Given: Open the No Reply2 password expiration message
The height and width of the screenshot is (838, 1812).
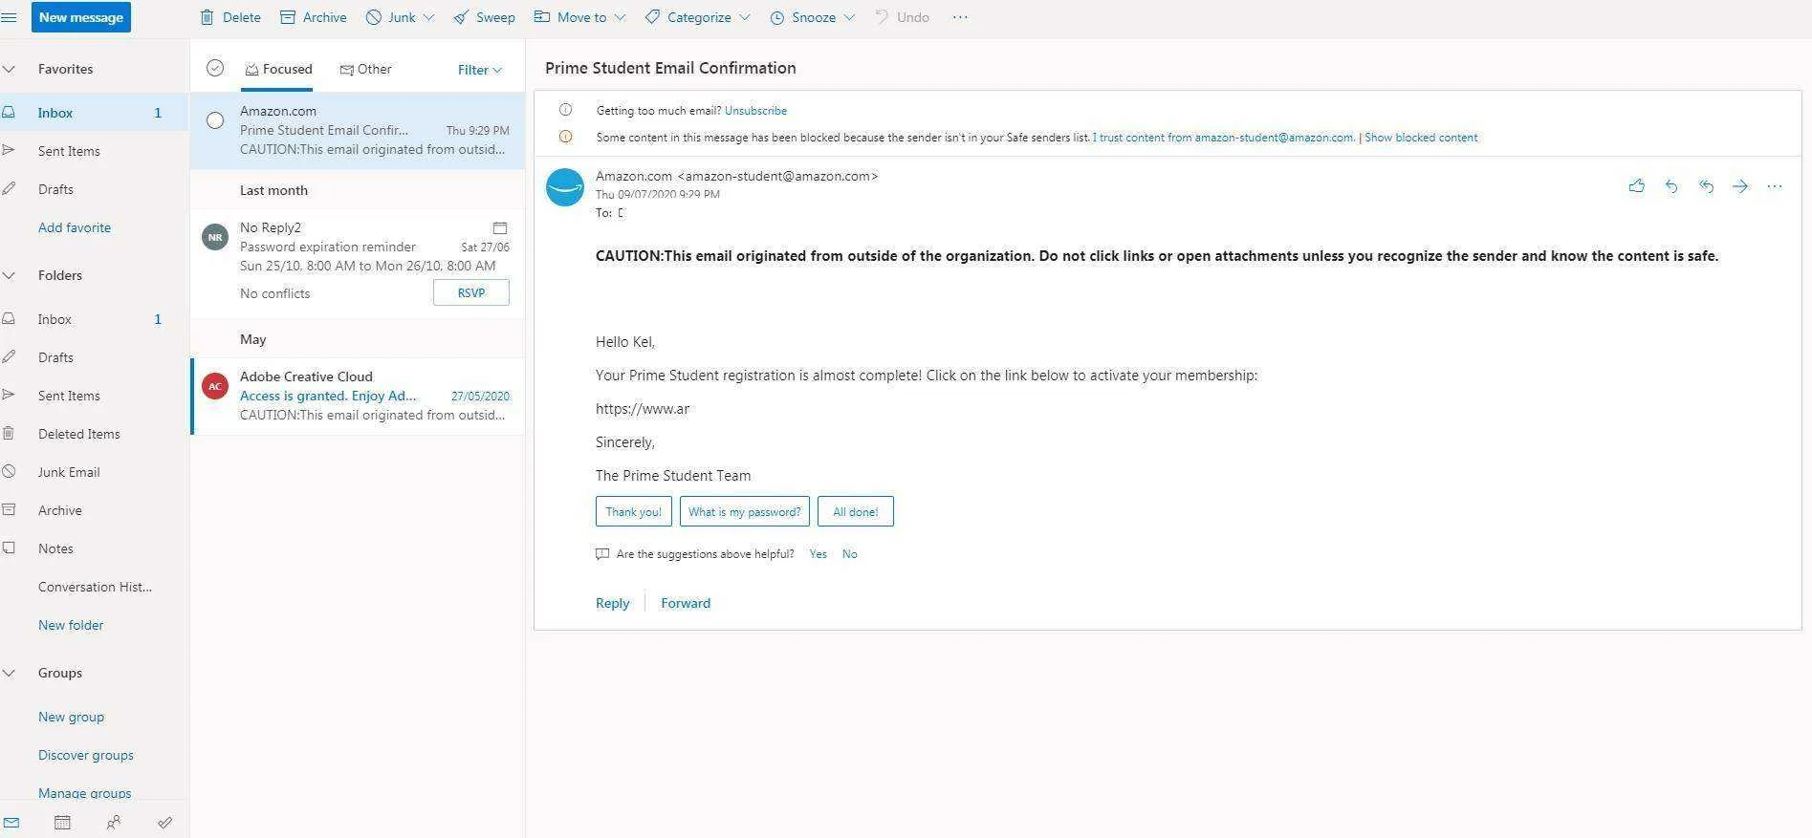Looking at the screenshot, I should coord(358,263).
